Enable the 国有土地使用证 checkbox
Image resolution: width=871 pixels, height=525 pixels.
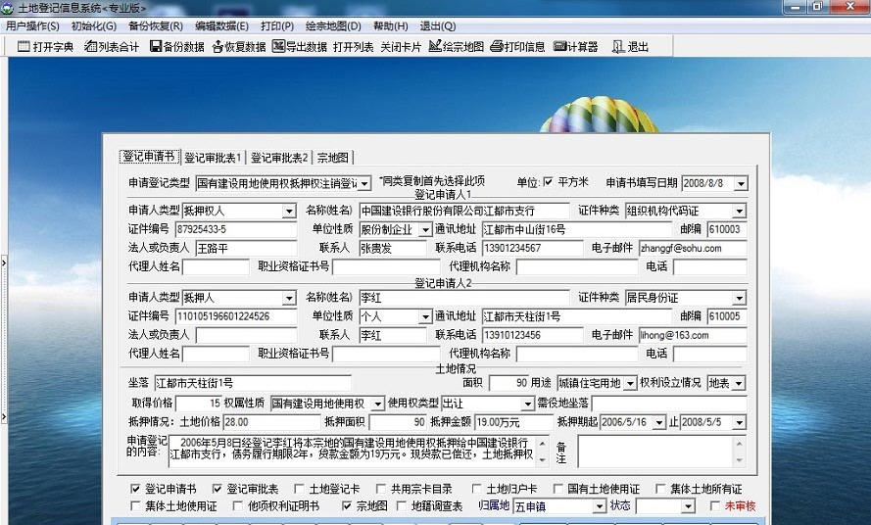click(558, 489)
